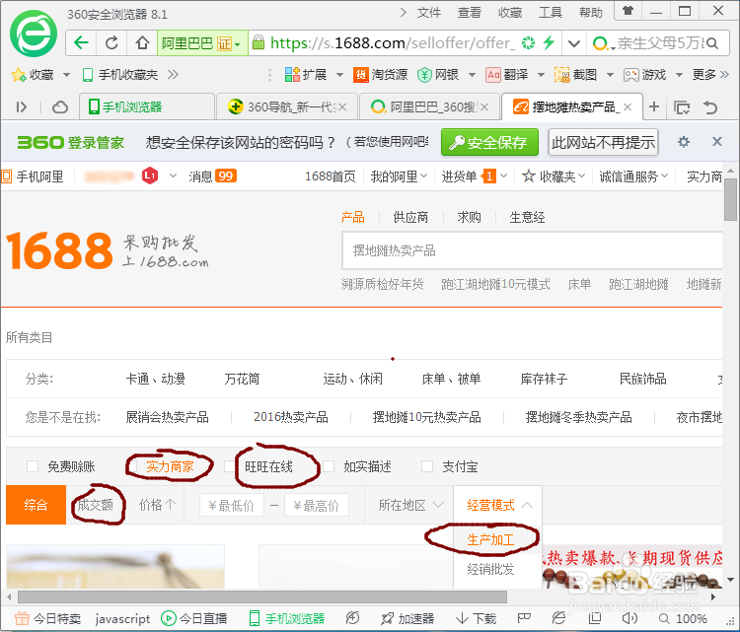Viewport: 740px width, 632px height.
Task: Click the 100% zoom magnifier
Action: coord(664,618)
